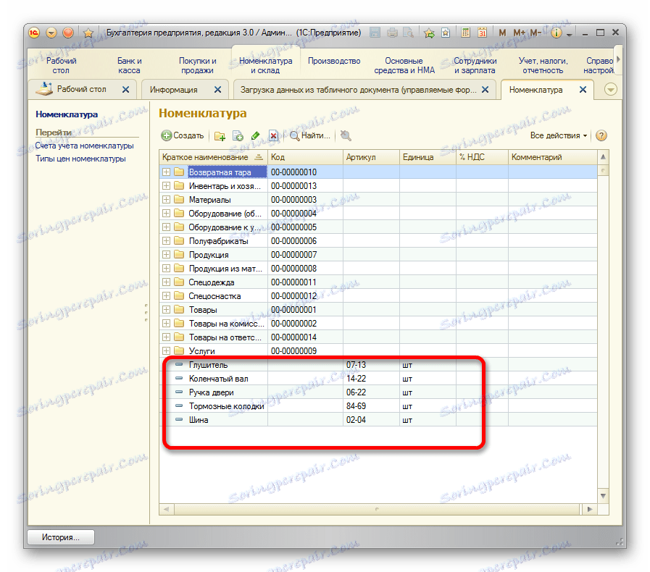Open the calculator icon in title bar

(x=464, y=33)
